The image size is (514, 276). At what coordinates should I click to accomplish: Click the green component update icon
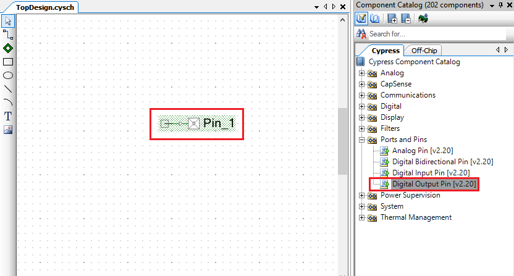pyautogui.click(x=423, y=19)
